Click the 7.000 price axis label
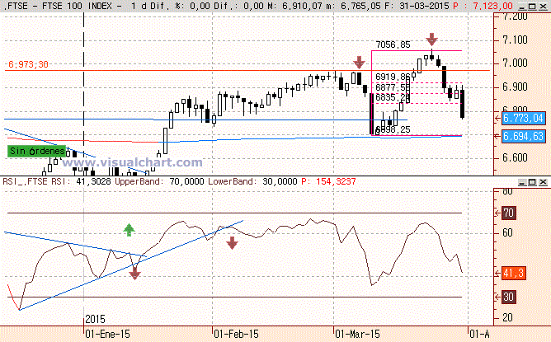 (x=516, y=63)
